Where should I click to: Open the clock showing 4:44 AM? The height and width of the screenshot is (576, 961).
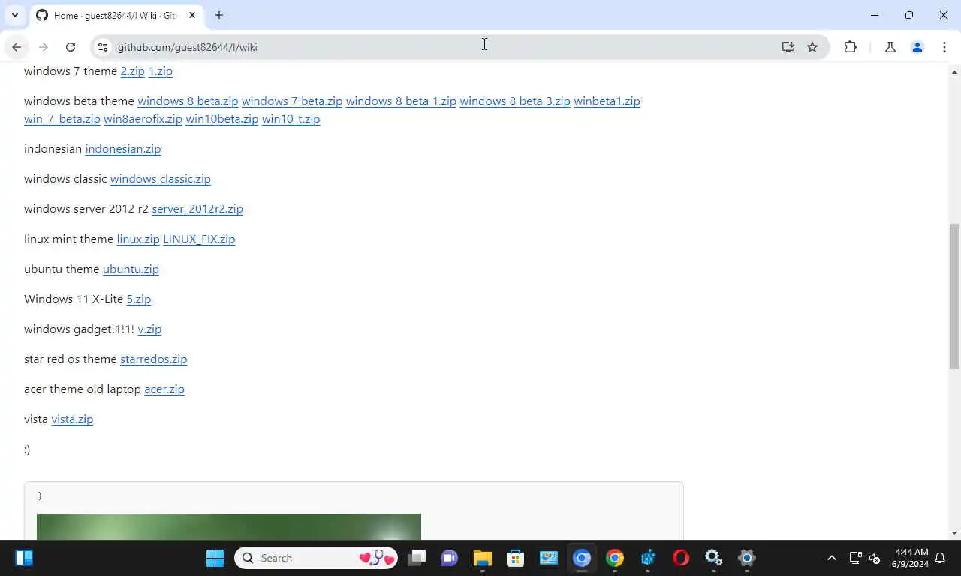click(910, 558)
